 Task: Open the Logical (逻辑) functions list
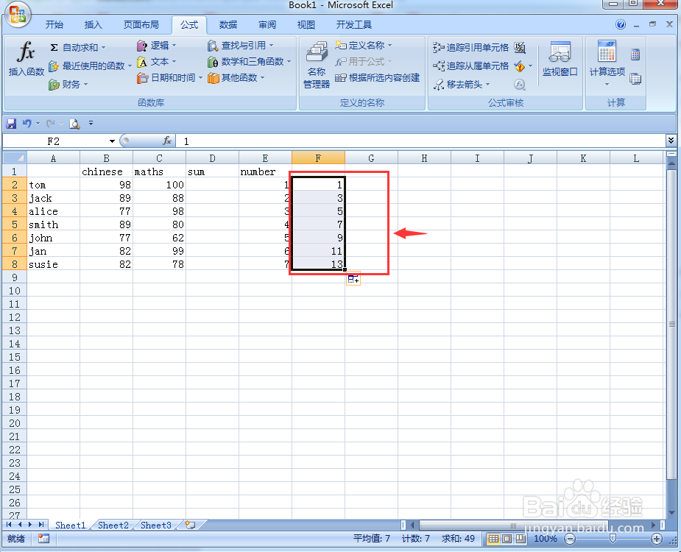pyautogui.click(x=157, y=45)
